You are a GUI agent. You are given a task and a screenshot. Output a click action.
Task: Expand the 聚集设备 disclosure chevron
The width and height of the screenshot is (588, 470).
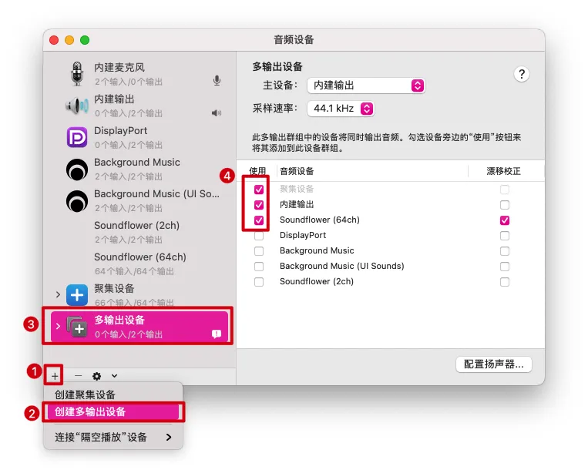click(x=58, y=294)
